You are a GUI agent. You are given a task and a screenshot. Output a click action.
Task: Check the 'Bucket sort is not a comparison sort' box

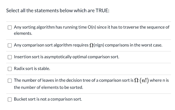[10, 99]
